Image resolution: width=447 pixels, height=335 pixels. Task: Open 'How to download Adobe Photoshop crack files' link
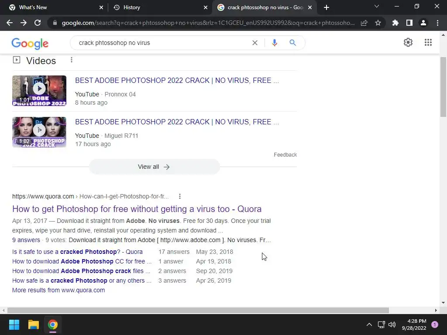pyautogui.click(x=81, y=271)
